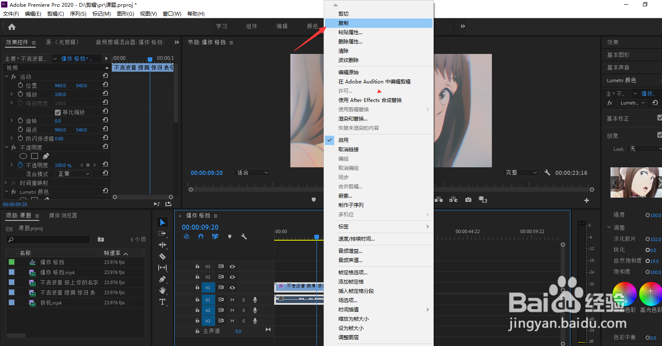Enable voice-over record on A1
Screen dimensions: 662x346
click(255, 300)
